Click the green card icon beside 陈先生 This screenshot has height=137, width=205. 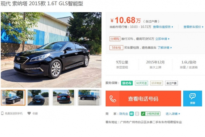132,114
